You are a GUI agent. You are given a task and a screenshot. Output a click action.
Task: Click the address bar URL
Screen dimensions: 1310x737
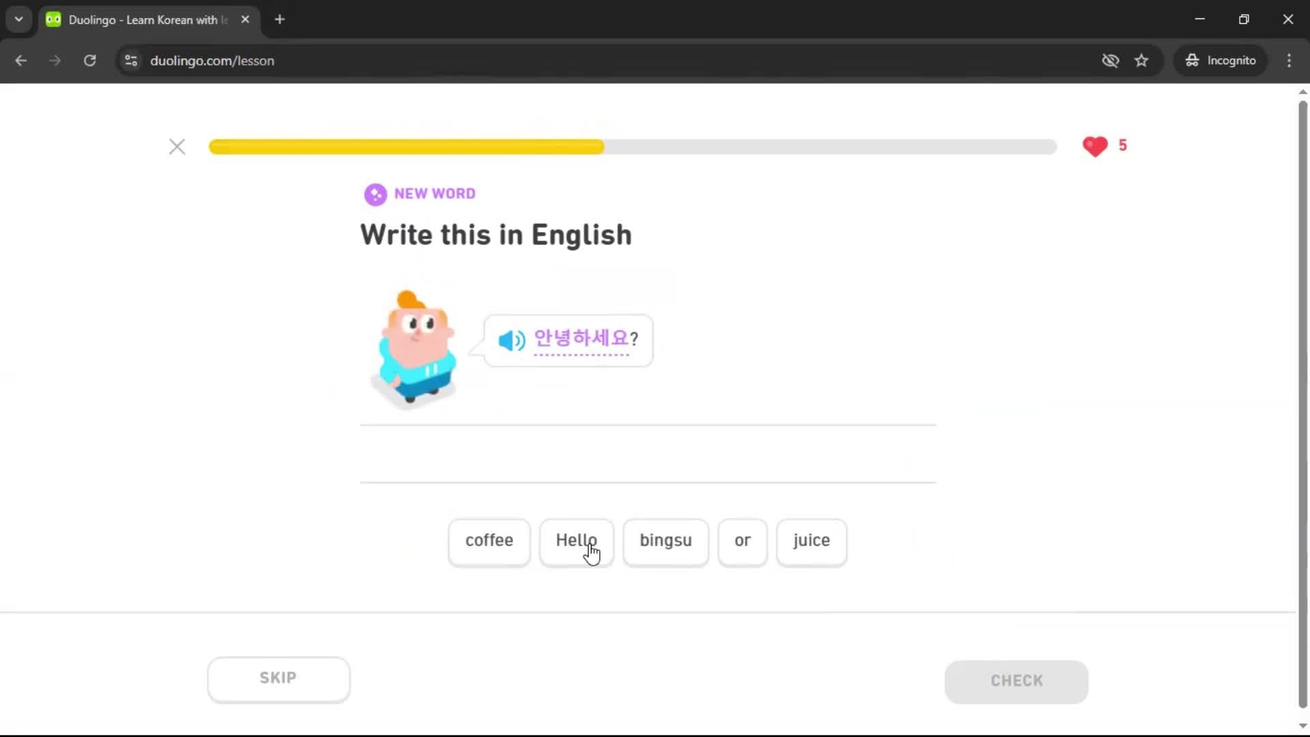(x=213, y=60)
